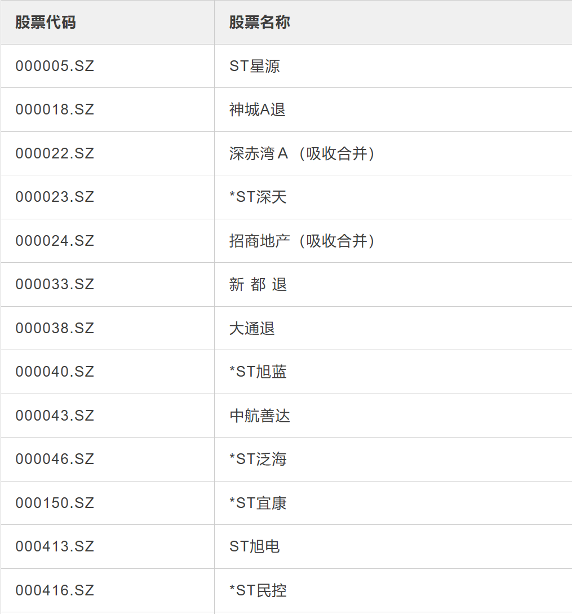Image resolution: width=572 pixels, height=614 pixels.
Task: Click the *ST旭蓝 name cell
Action: point(258,372)
